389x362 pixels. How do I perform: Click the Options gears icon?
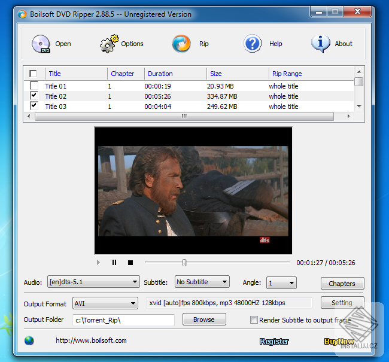(x=109, y=44)
